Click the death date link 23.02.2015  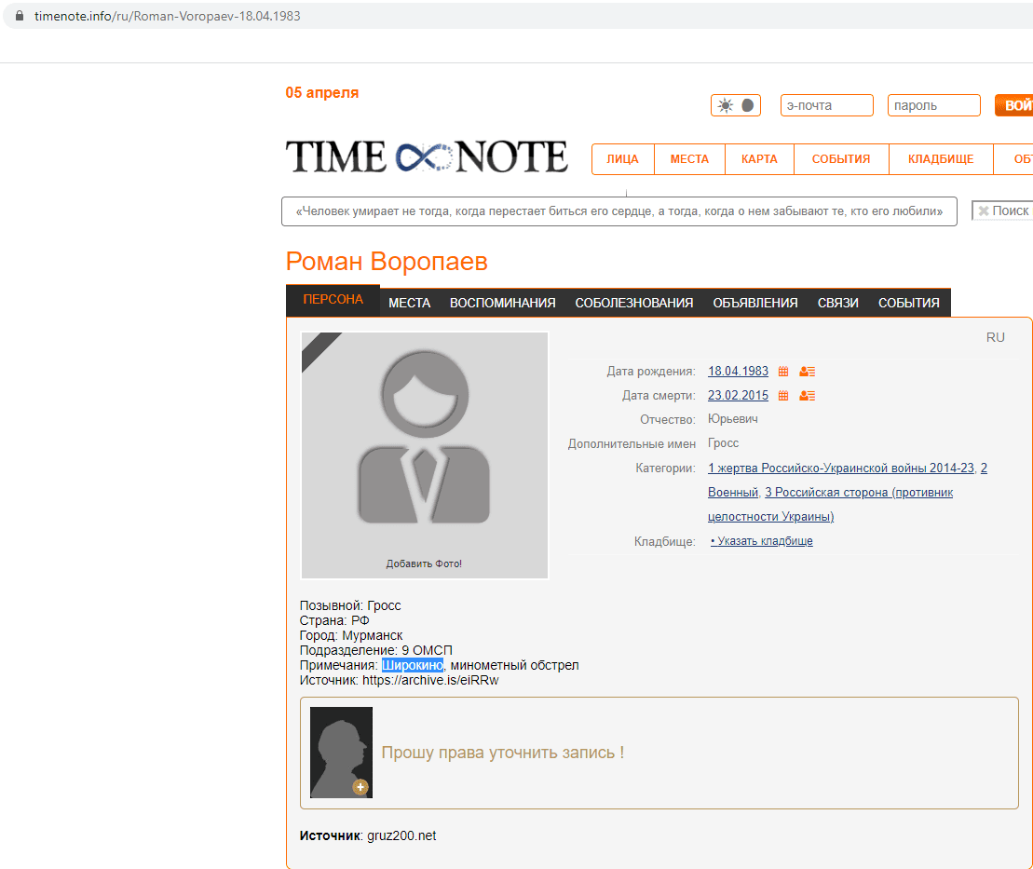coord(738,396)
